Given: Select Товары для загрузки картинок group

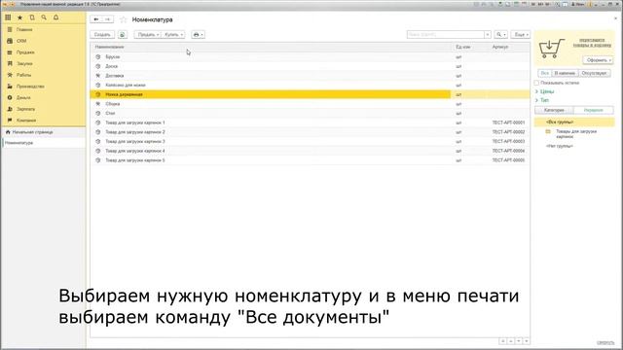Looking at the screenshot, I should pos(576,134).
